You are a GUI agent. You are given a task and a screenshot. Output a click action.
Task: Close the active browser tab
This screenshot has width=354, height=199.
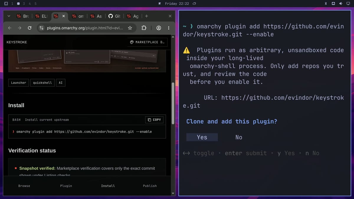[x=64, y=16]
